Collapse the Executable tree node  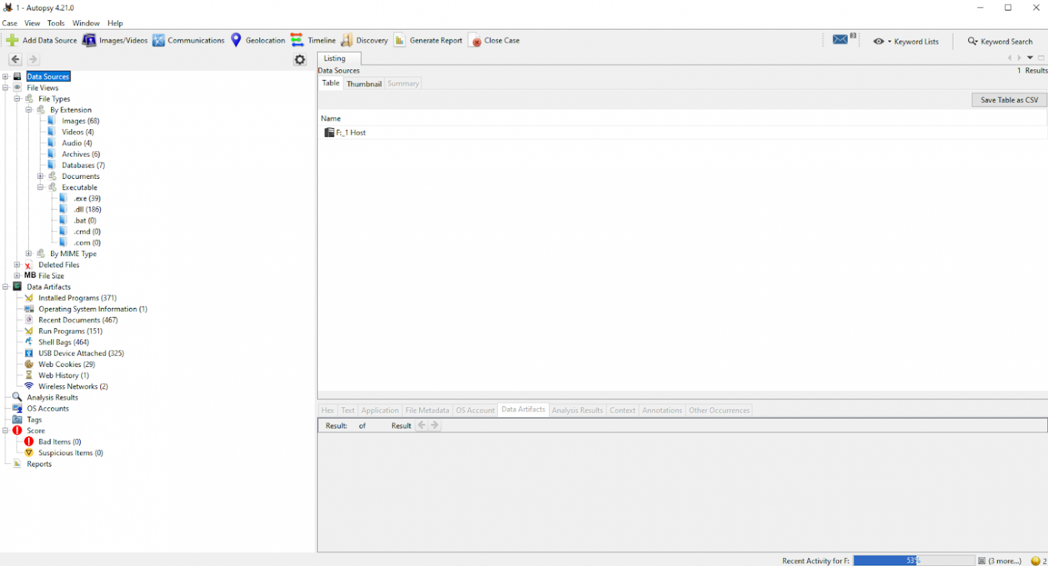pos(40,188)
